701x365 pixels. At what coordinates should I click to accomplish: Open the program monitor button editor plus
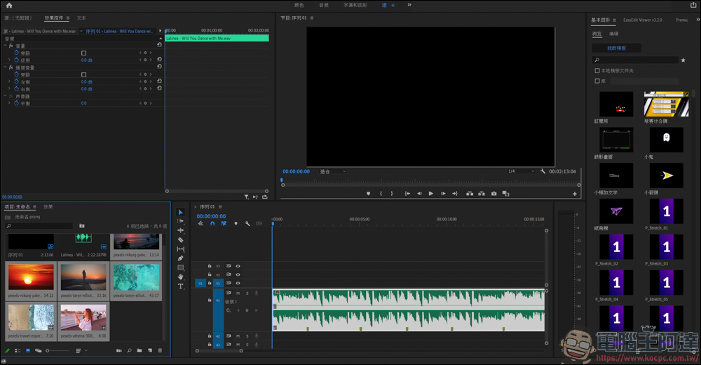(575, 194)
